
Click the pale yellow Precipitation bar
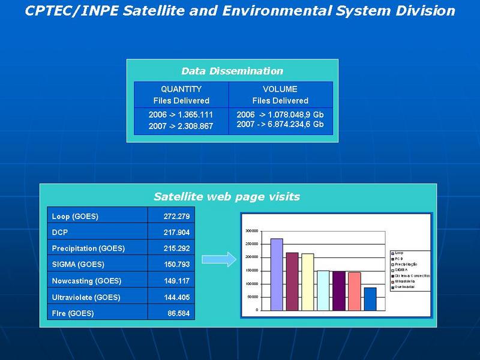click(x=308, y=282)
